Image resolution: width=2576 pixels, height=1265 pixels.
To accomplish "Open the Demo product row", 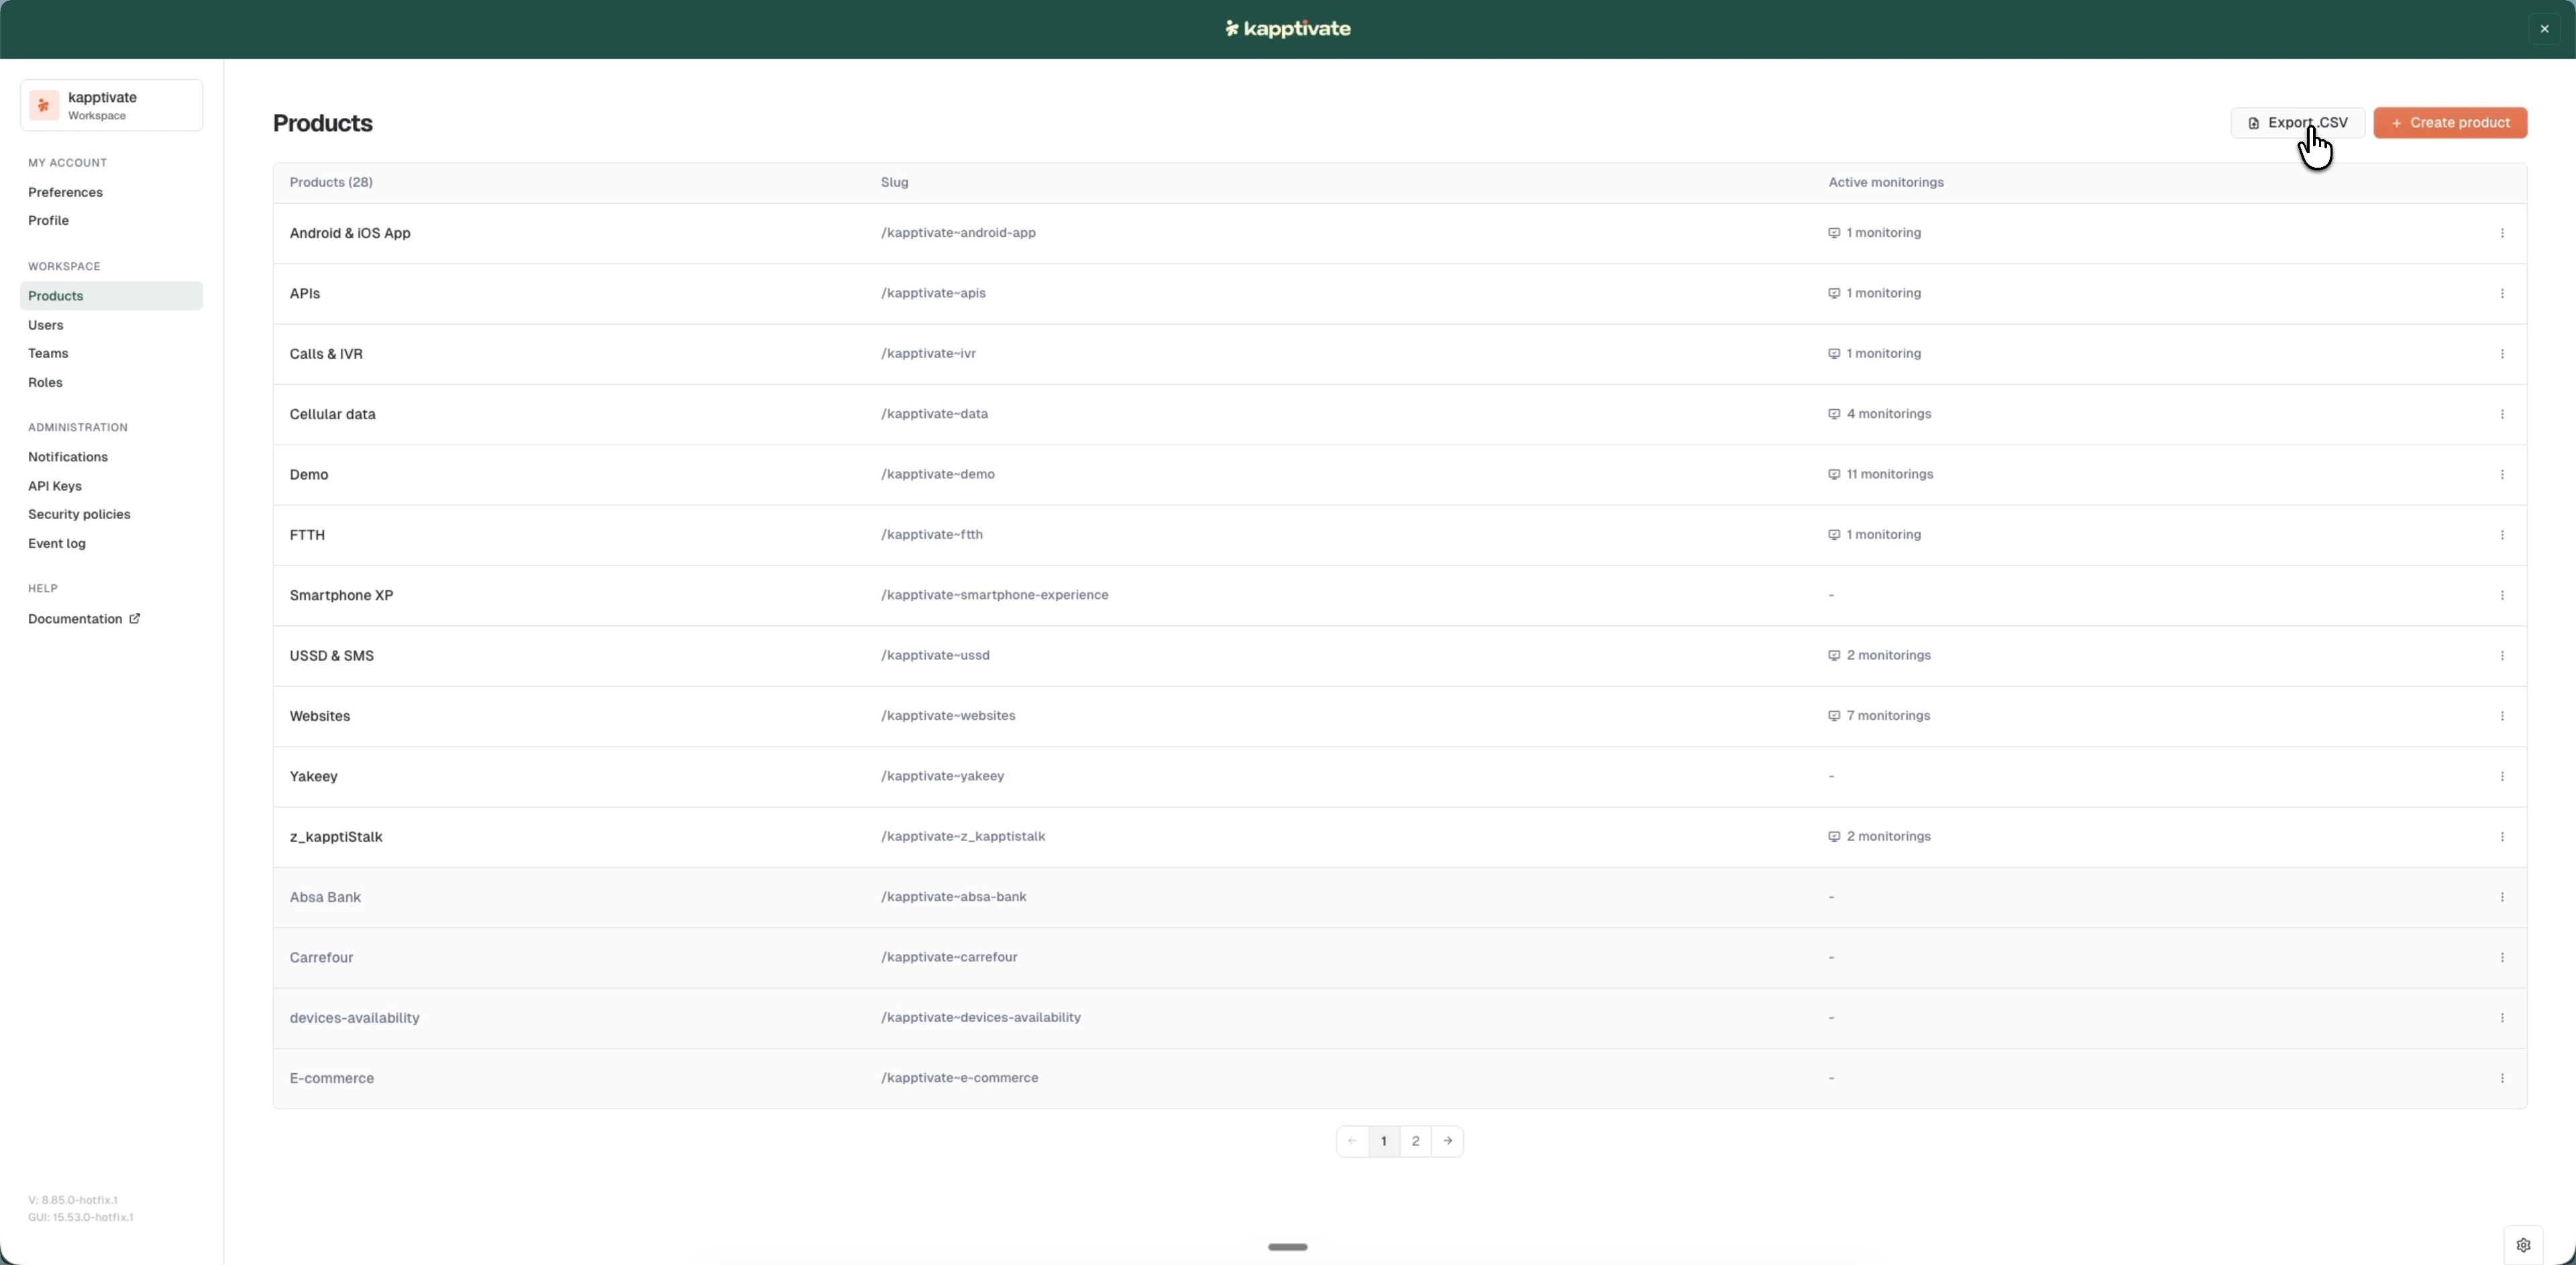I will coord(1399,474).
